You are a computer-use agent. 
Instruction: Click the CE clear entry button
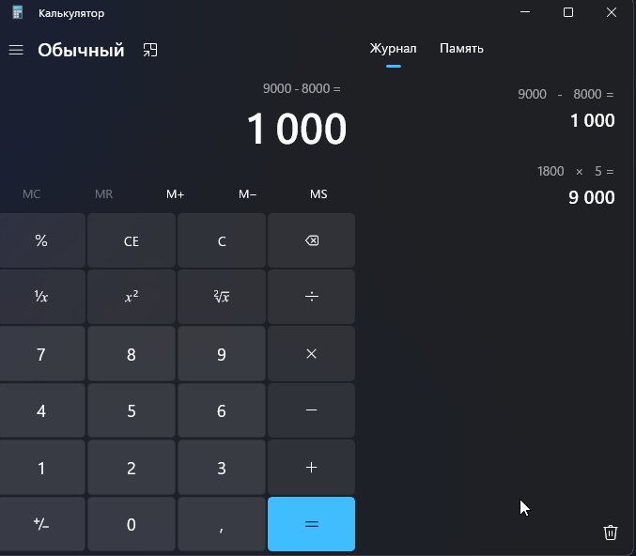click(132, 240)
